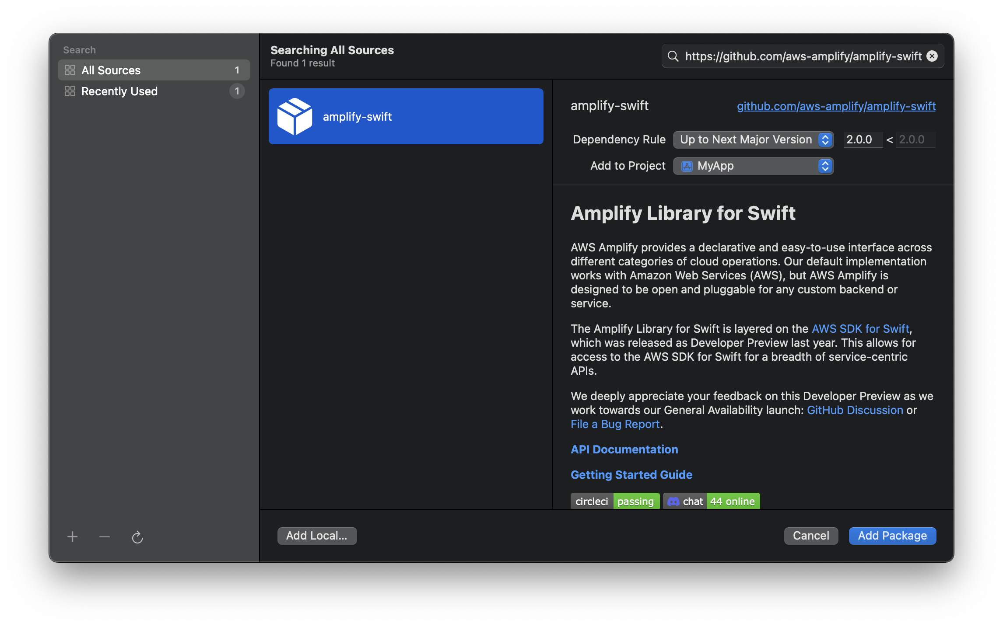Click the refresh arrow icon in sidebar

137,537
